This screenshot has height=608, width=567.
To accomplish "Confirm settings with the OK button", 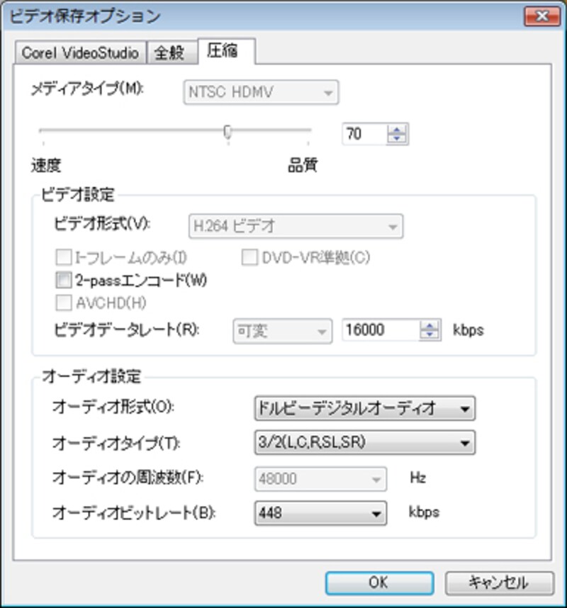I will click(x=379, y=582).
